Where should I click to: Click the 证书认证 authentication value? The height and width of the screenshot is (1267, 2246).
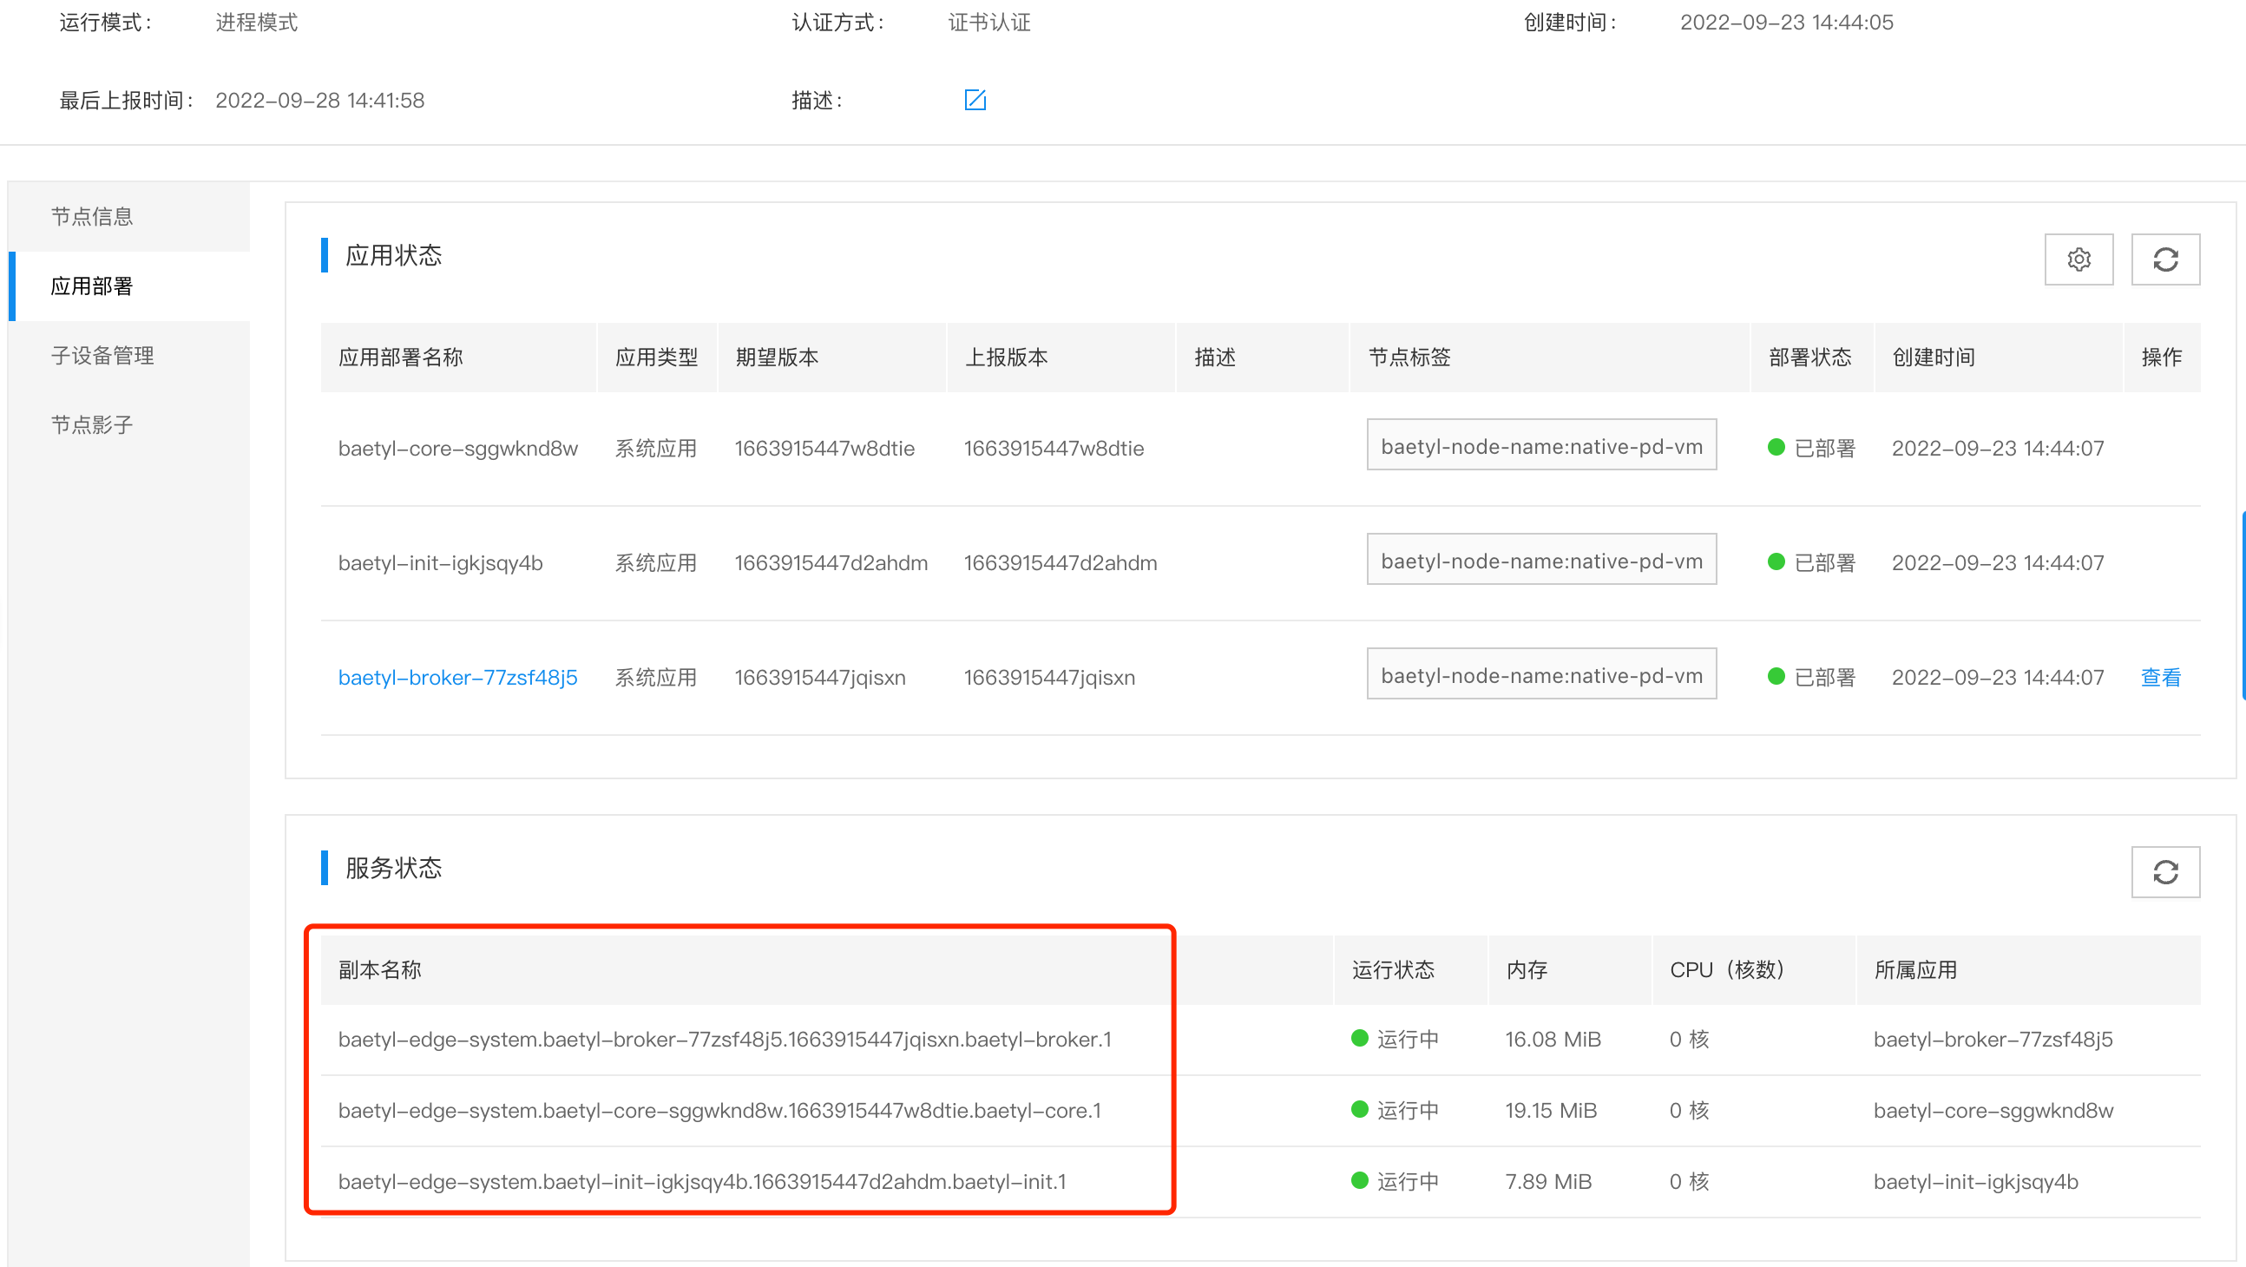pyautogui.click(x=989, y=22)
